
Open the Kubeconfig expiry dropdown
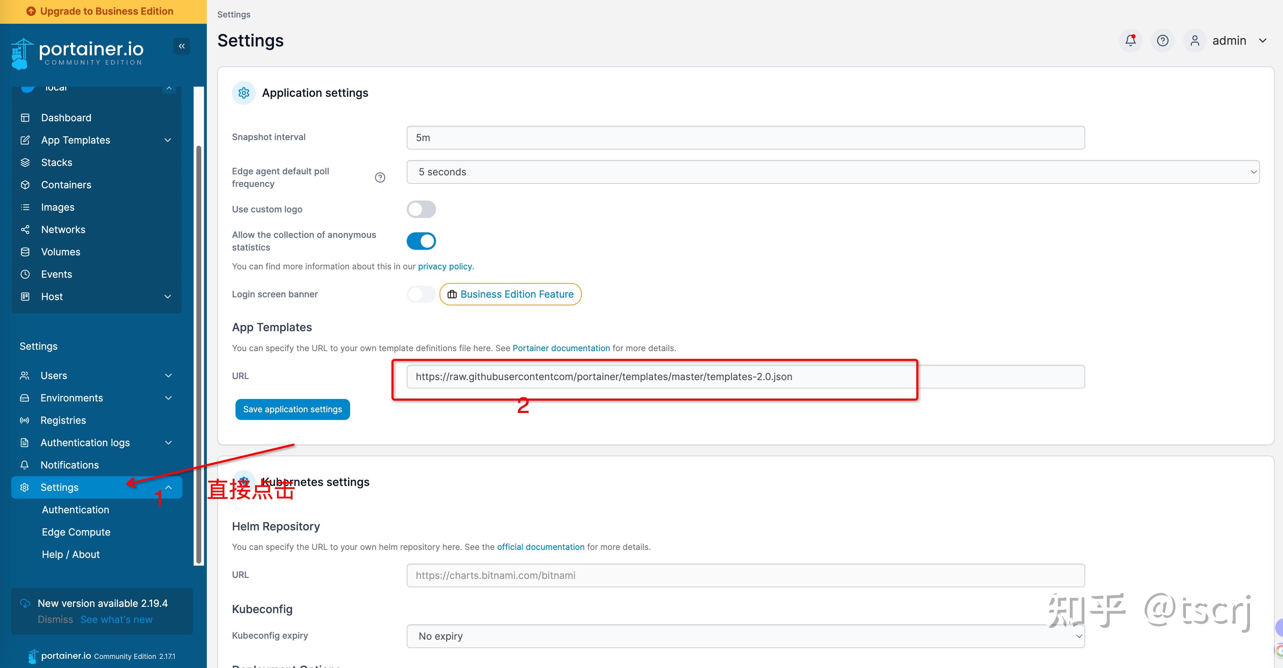[x=746, y=636]
